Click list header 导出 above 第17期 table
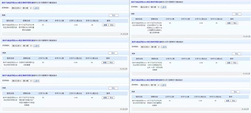This screenshot has height=113, width=251. point(235,92)
